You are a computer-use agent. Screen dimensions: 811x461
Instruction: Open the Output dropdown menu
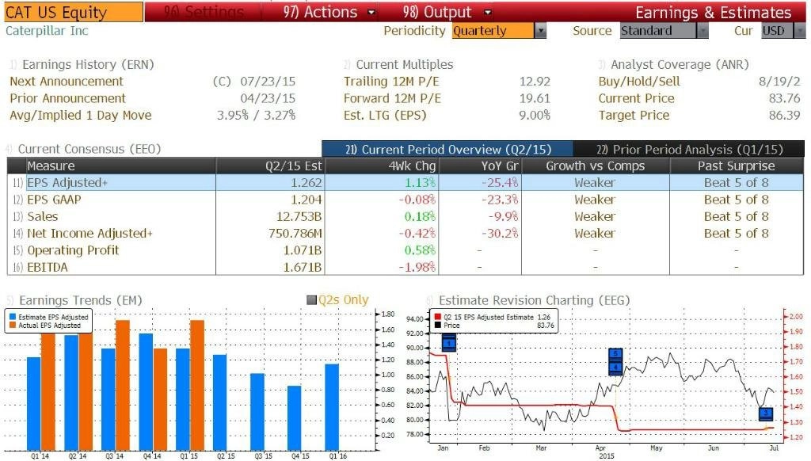(447, 12)
